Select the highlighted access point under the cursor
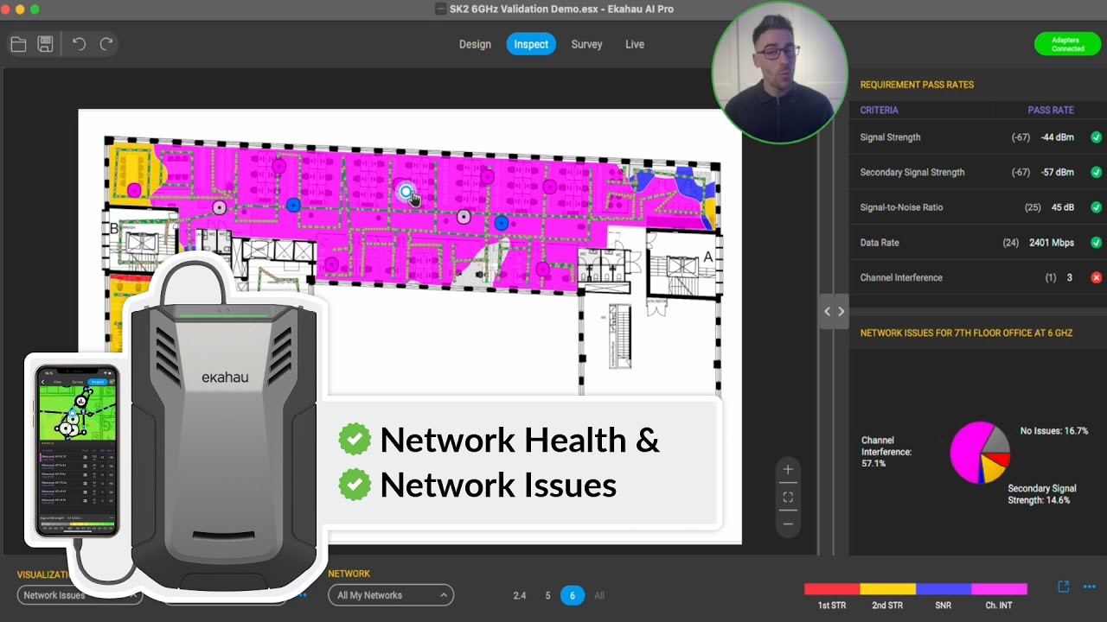Viewport: 1107px width, 622px height. (x=406, y=192)
